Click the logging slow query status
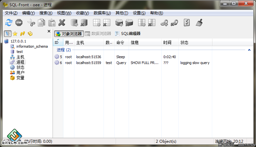256x147 pixels. pyautogui.click(x=195, y=63)
